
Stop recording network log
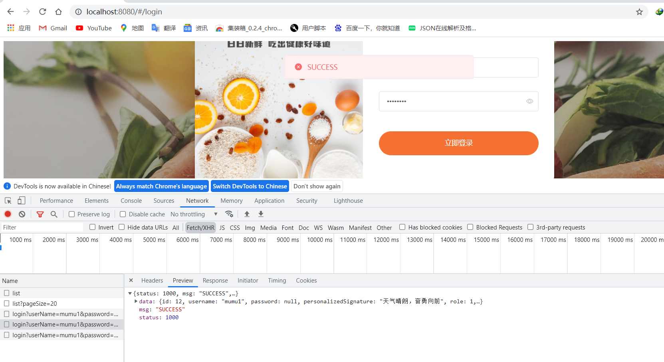(x=8, y=214)
